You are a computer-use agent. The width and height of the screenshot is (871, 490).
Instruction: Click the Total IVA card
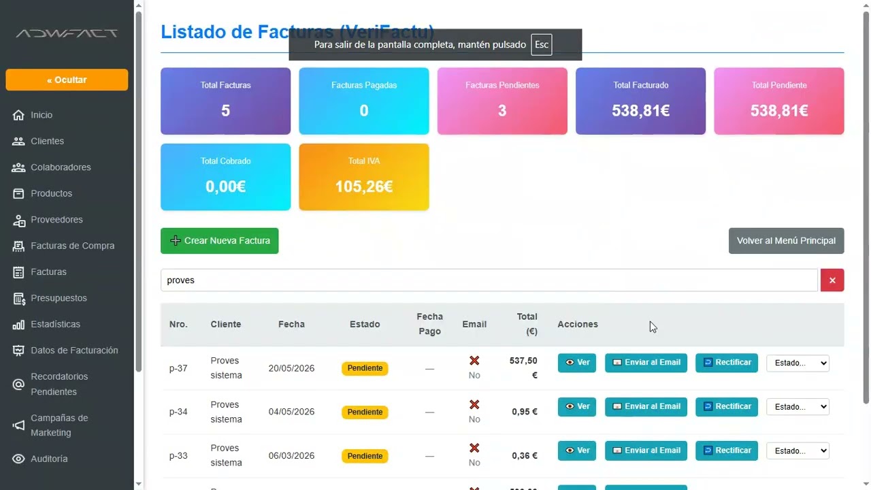364,177
